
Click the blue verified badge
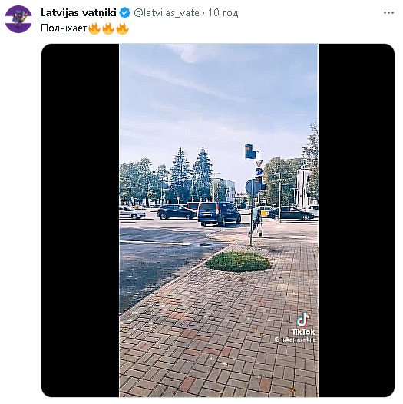125,12
